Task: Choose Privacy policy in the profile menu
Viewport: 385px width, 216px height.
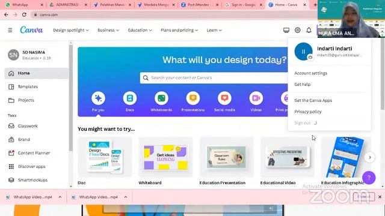Action: (x=308, y=112)
